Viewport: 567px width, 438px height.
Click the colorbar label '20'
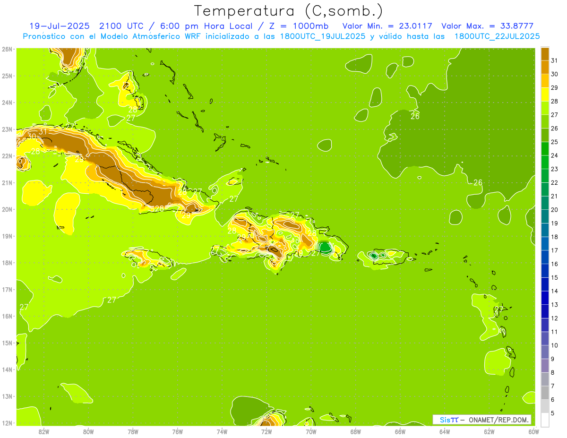[555, 209]
